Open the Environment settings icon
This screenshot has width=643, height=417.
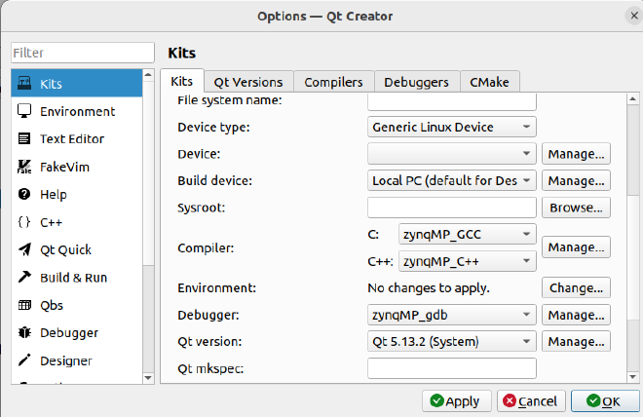coord(24,111)
